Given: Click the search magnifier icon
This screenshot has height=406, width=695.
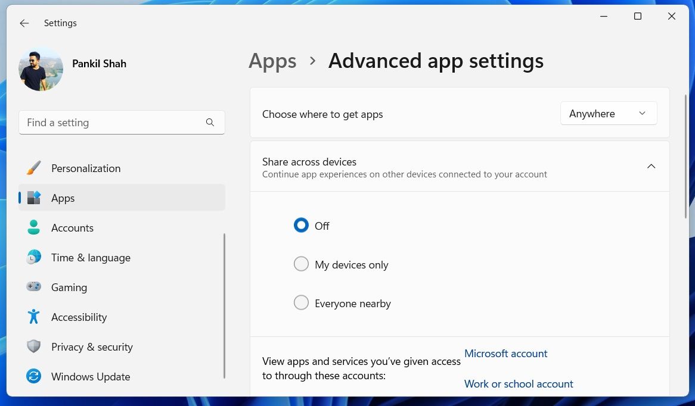Looking at the screenshot, I should click(210, 122).
